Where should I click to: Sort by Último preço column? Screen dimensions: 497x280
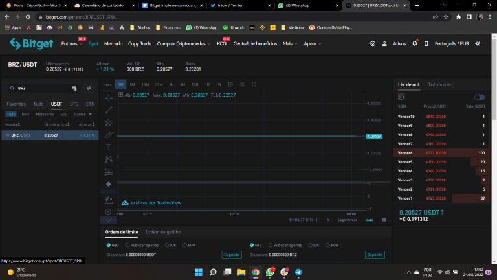pyautogui.click(x=57, y=124)
